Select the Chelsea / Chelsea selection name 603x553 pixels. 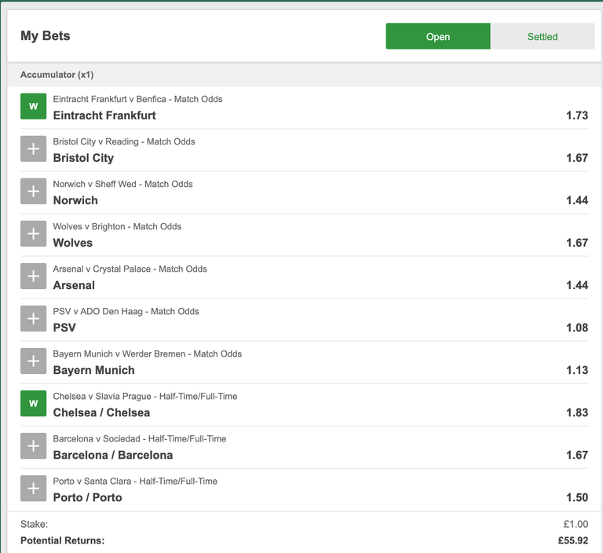tap(101, 412)
